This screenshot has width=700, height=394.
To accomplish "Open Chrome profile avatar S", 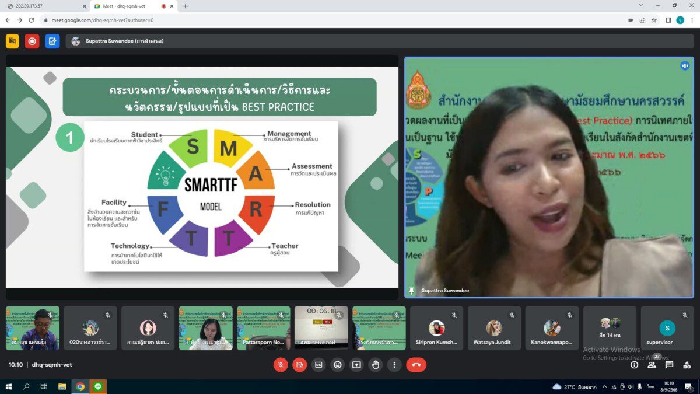I will [680, 20].
